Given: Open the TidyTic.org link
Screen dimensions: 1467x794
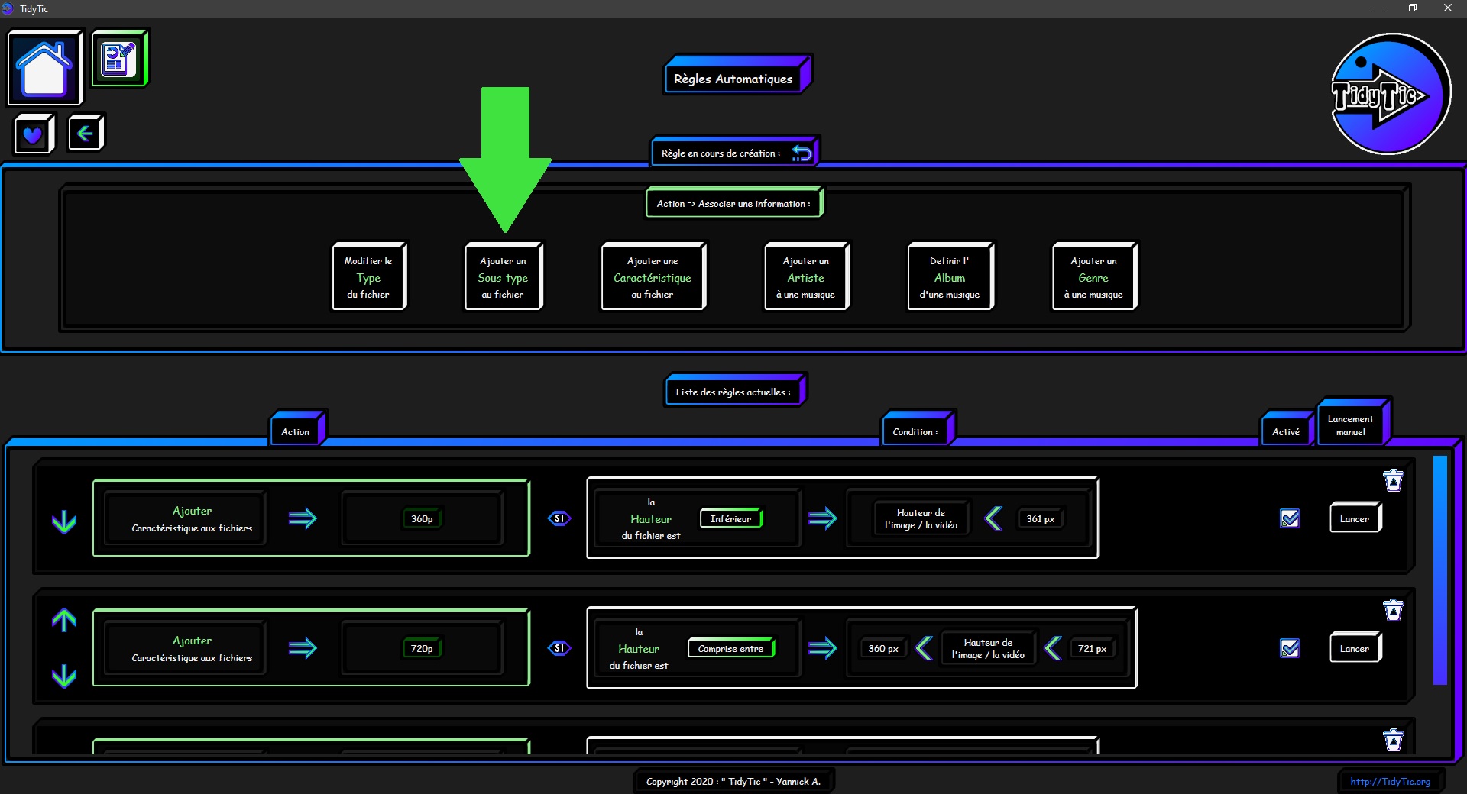Looking at the screenshot, I should click(1390, 781).
